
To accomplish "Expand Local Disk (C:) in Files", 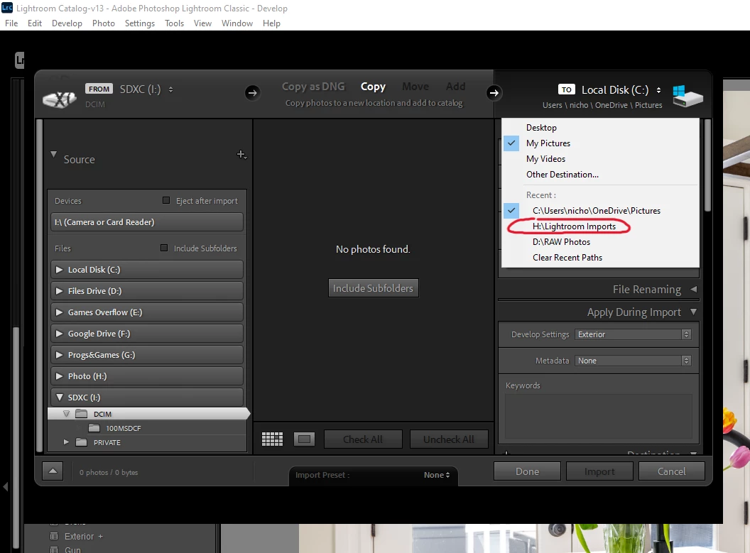I will point(60,270).
